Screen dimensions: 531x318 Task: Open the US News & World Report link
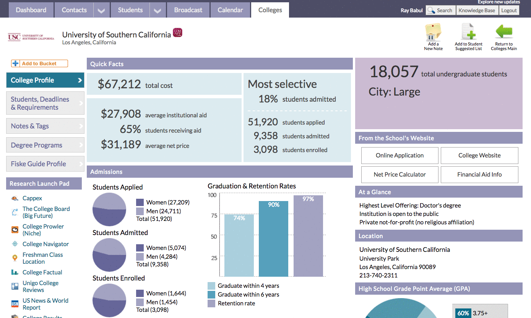point(45,304)
